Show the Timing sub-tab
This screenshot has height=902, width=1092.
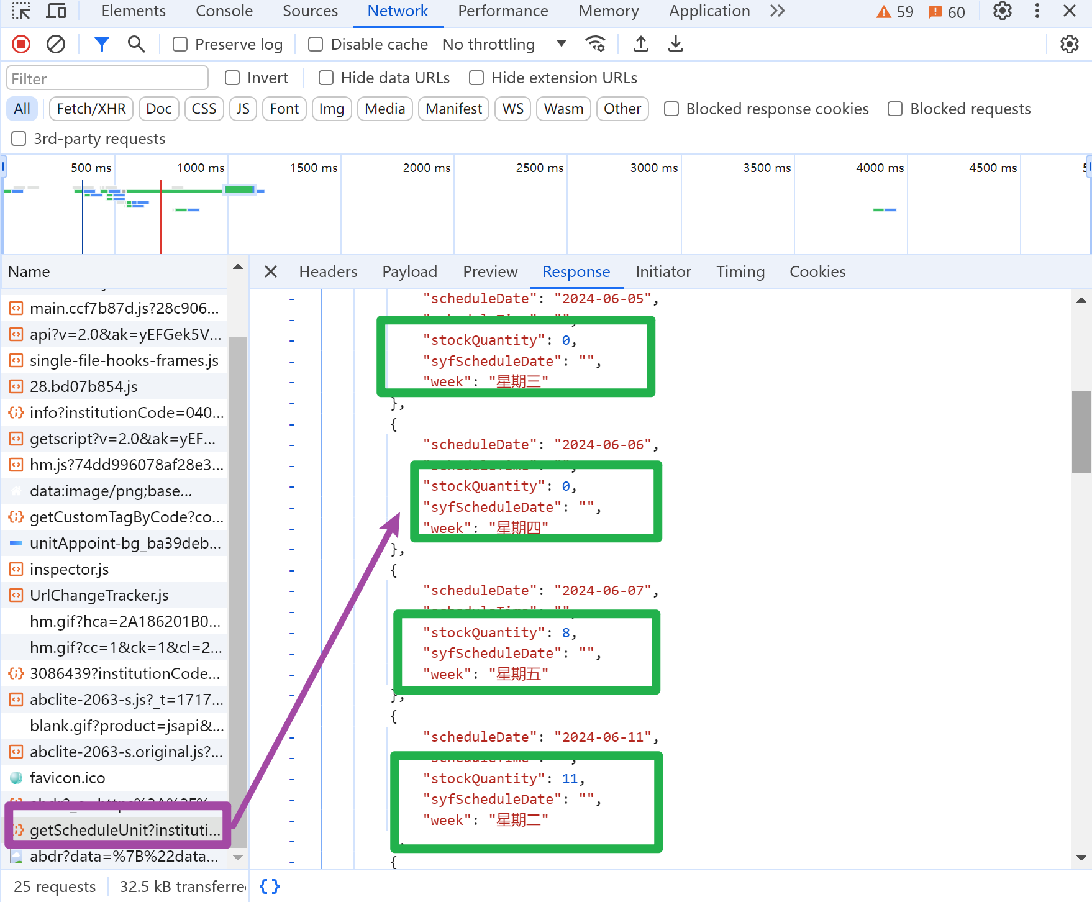pos(740,271)
